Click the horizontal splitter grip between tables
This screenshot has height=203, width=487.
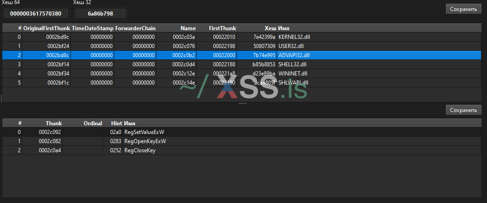[242, 103]
